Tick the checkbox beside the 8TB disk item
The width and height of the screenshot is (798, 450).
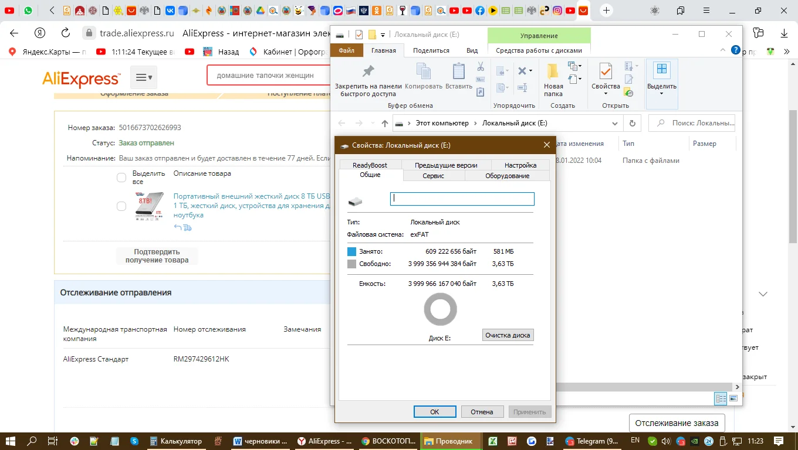[121, 206]
